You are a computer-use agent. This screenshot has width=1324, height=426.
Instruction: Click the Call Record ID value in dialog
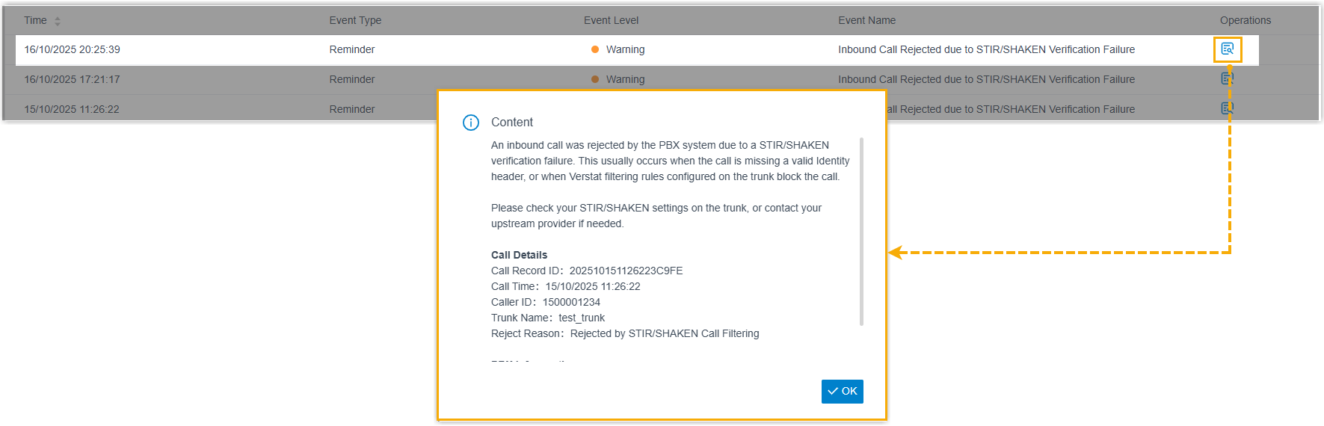pos(626,271)
